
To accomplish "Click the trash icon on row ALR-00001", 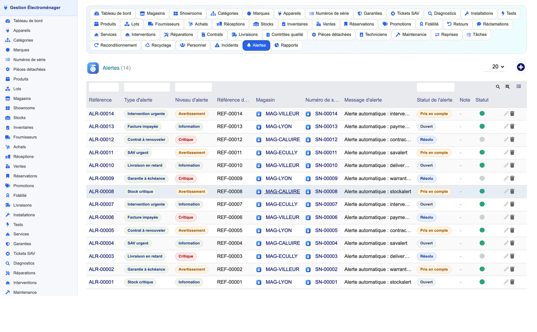I will tap(512, 282).
